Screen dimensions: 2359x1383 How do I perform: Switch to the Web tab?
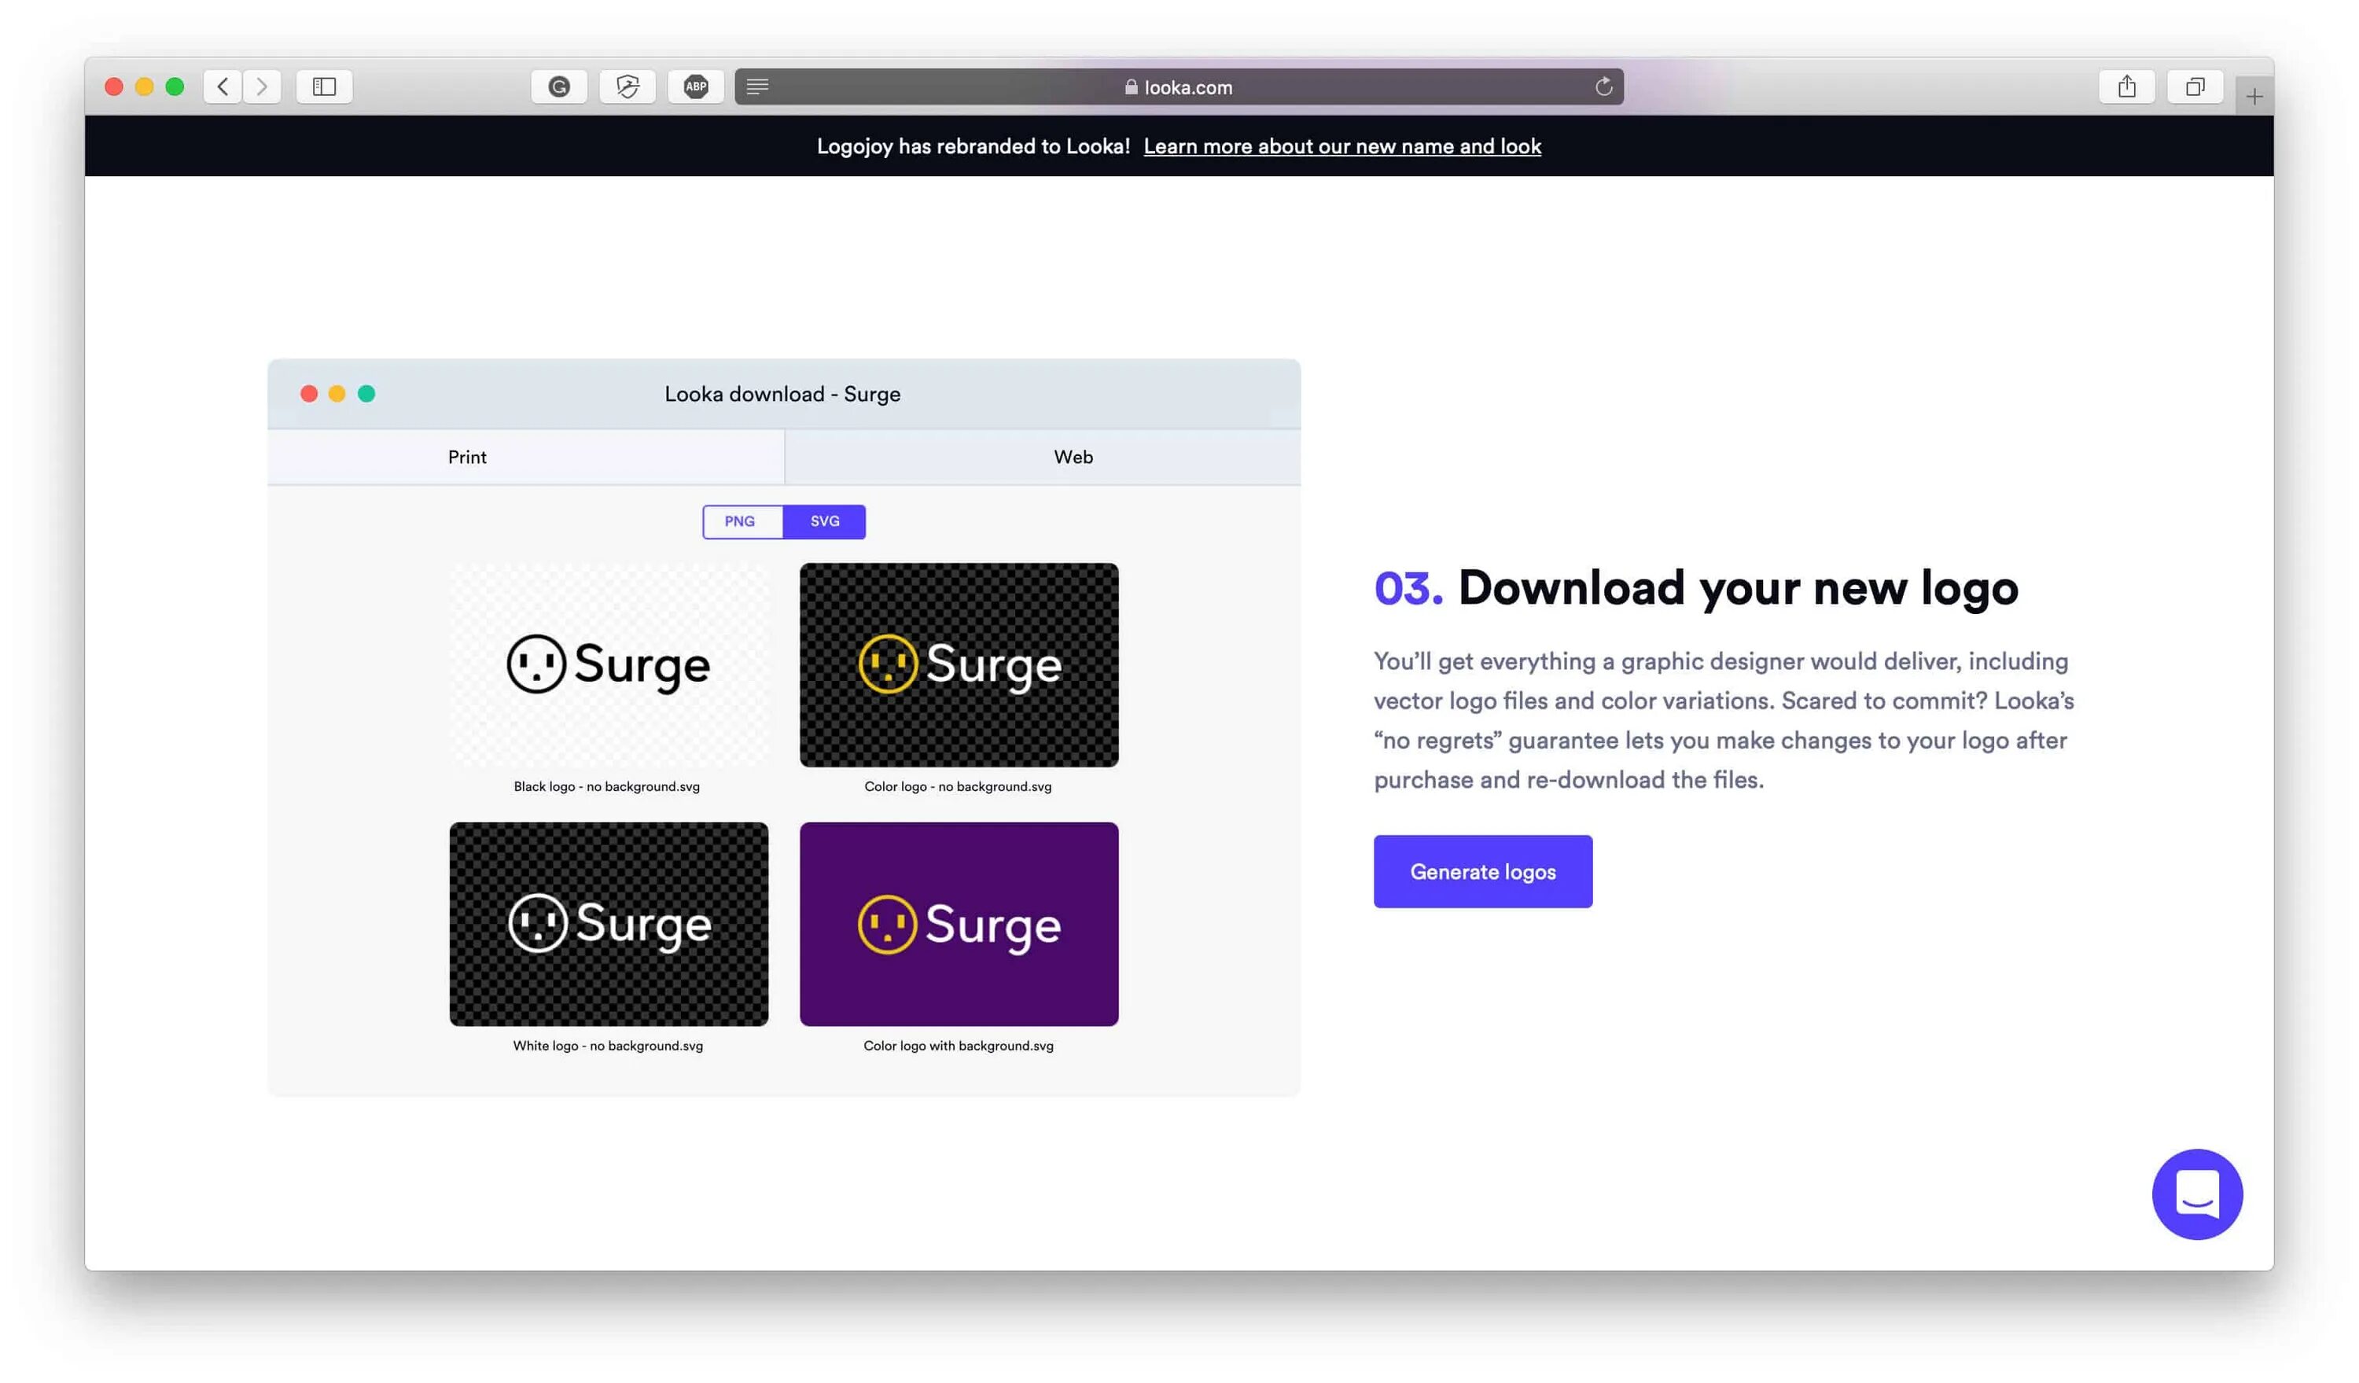[1073, 457]
